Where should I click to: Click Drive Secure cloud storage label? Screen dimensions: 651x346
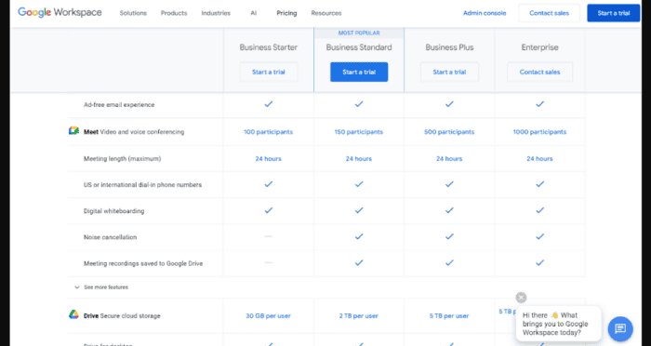click(x=122, y=316)
